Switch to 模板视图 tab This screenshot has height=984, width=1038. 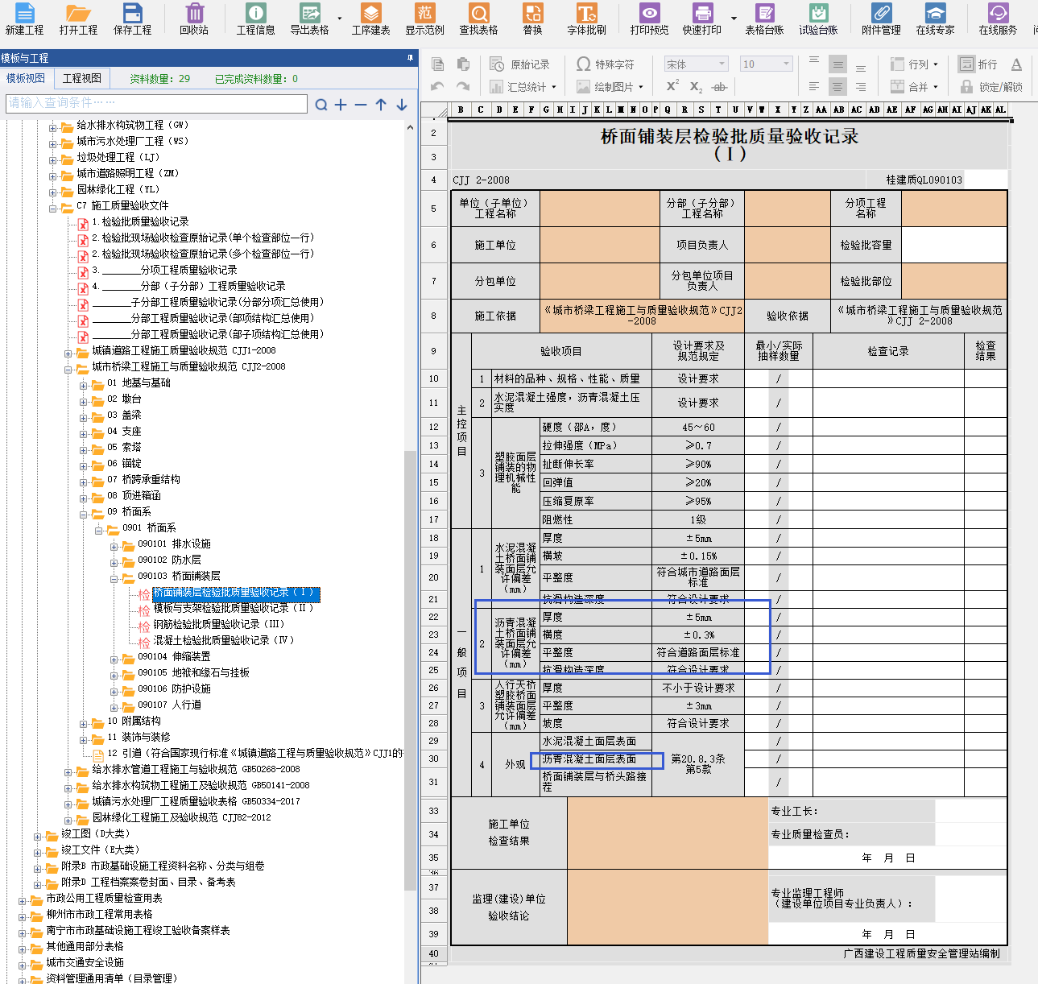(26, 78)
